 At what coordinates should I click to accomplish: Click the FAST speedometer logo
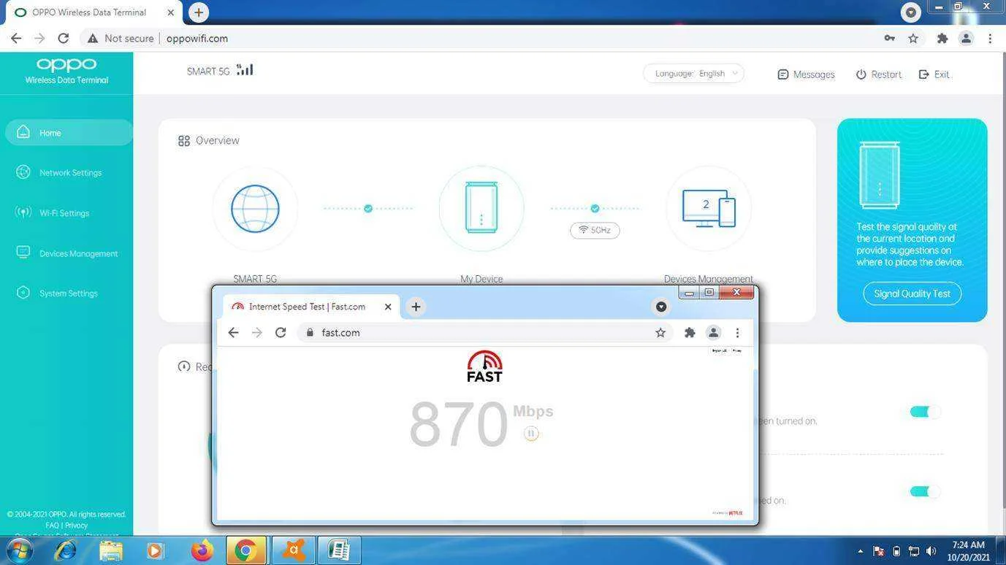[484, 366]
